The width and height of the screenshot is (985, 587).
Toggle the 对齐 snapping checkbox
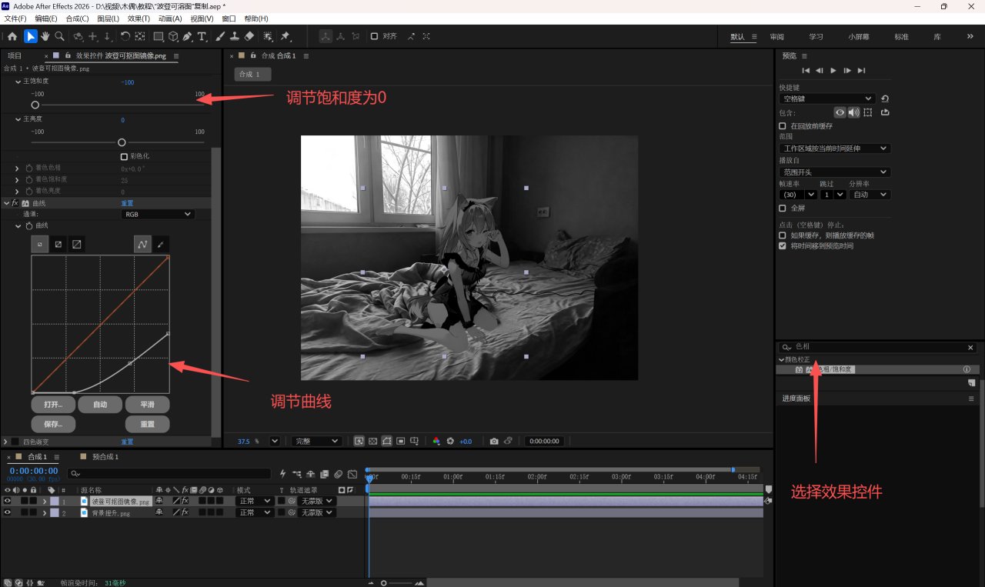tap(374, 36)
